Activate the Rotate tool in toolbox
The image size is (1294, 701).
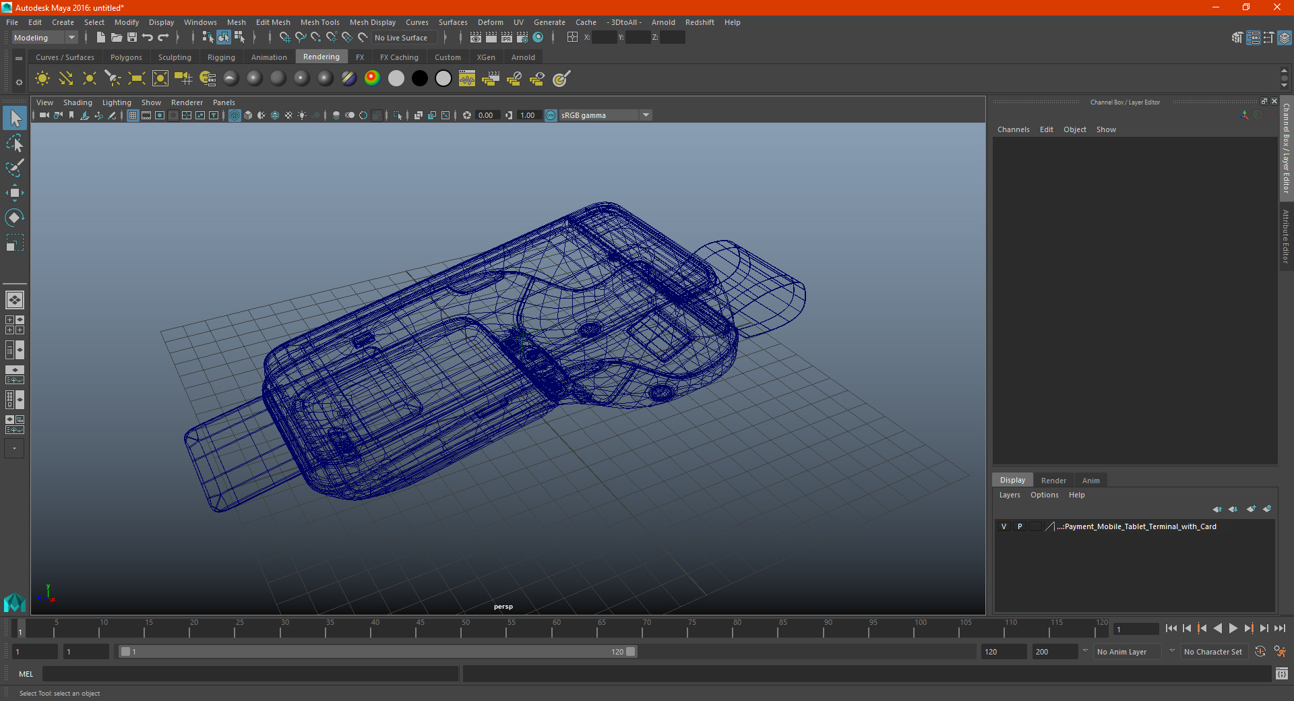[14, 218]
